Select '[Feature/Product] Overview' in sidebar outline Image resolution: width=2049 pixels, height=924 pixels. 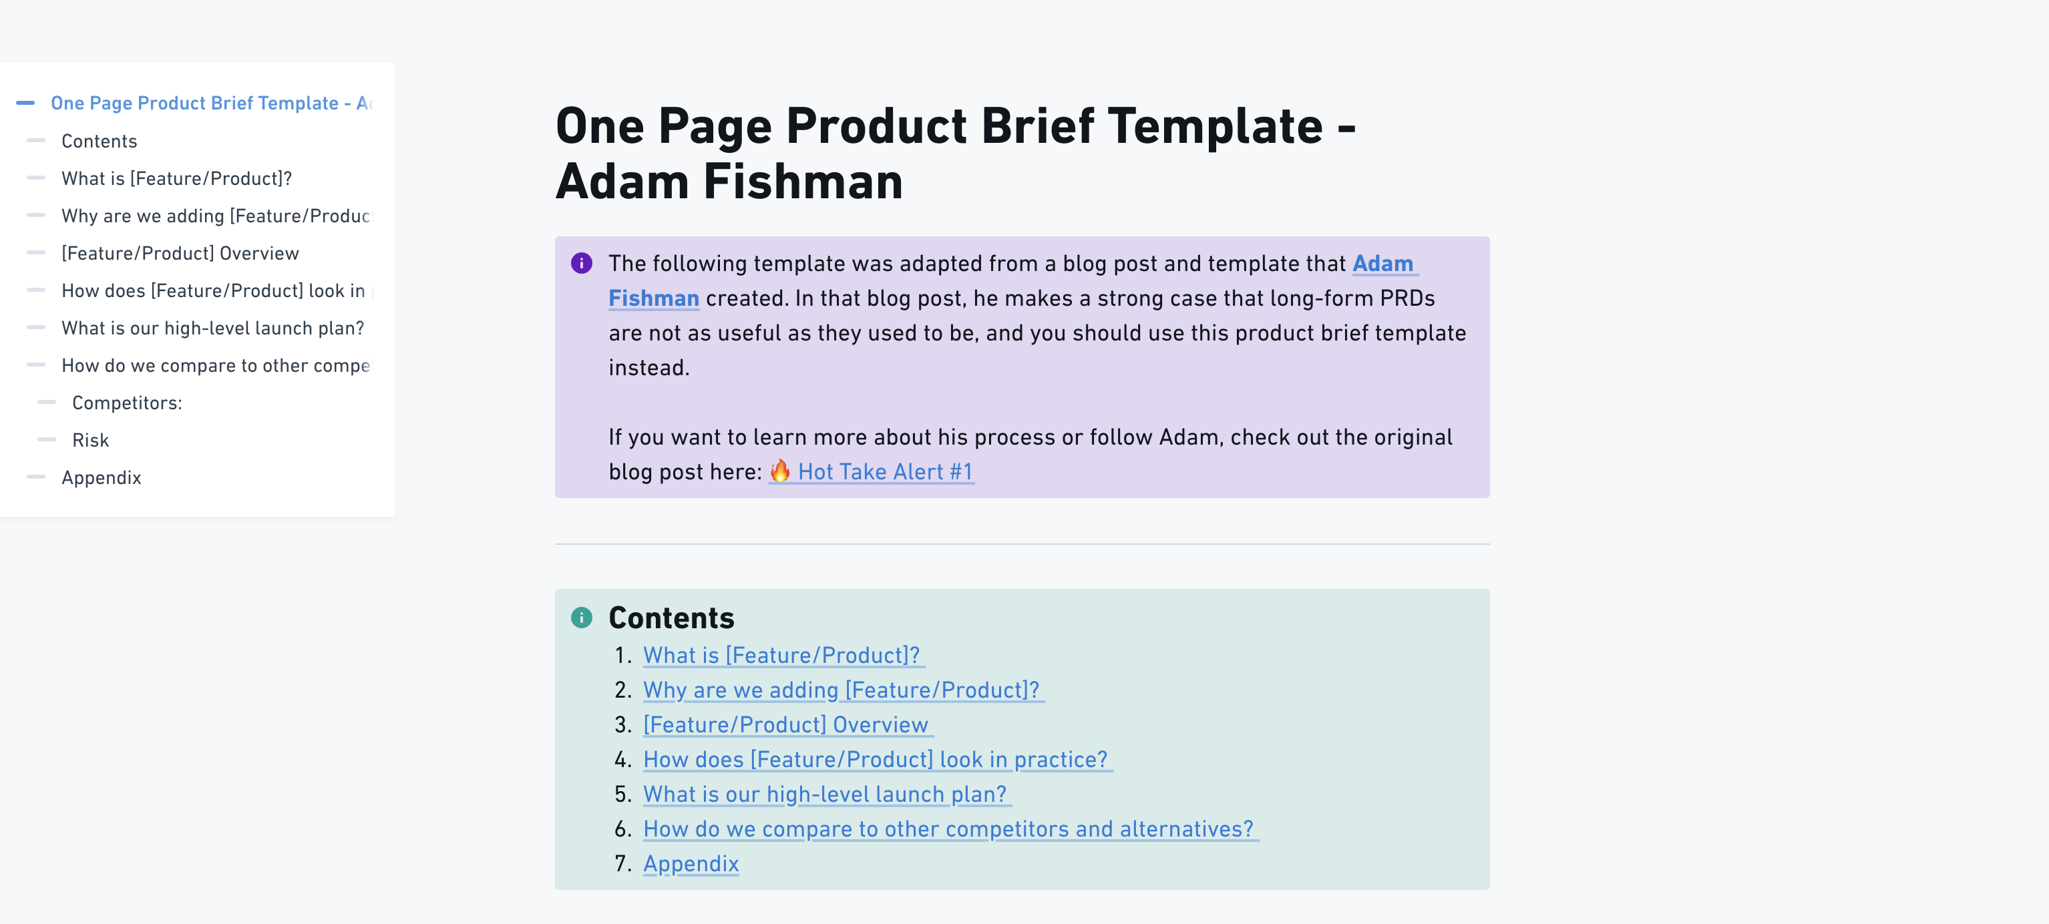point(180,254)
